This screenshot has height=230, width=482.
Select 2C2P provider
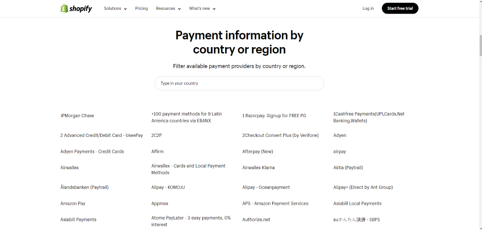(x=157, y=135)
